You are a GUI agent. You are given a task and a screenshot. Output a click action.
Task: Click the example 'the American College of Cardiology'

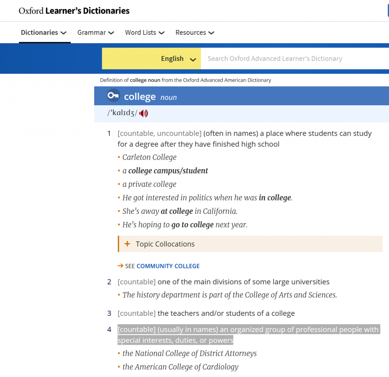180,367
